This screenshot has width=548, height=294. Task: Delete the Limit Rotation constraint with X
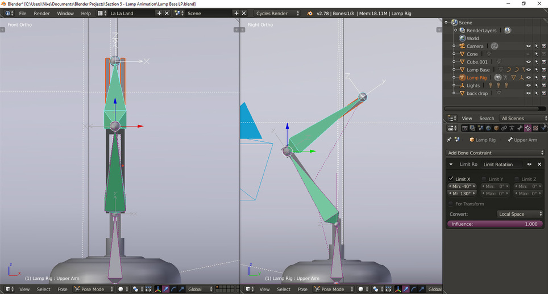pyautogui.click(x=539, y=164)
